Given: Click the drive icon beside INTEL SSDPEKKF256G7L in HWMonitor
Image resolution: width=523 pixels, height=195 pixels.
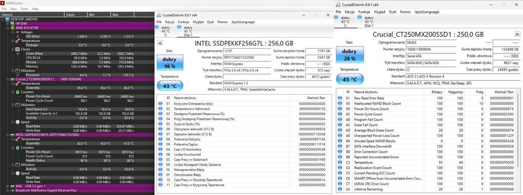Looking at the screenshot, I should (13, 135).
